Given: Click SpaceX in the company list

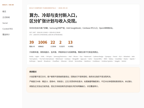Looking at the screenshot, I should click(x=40, y=61).
